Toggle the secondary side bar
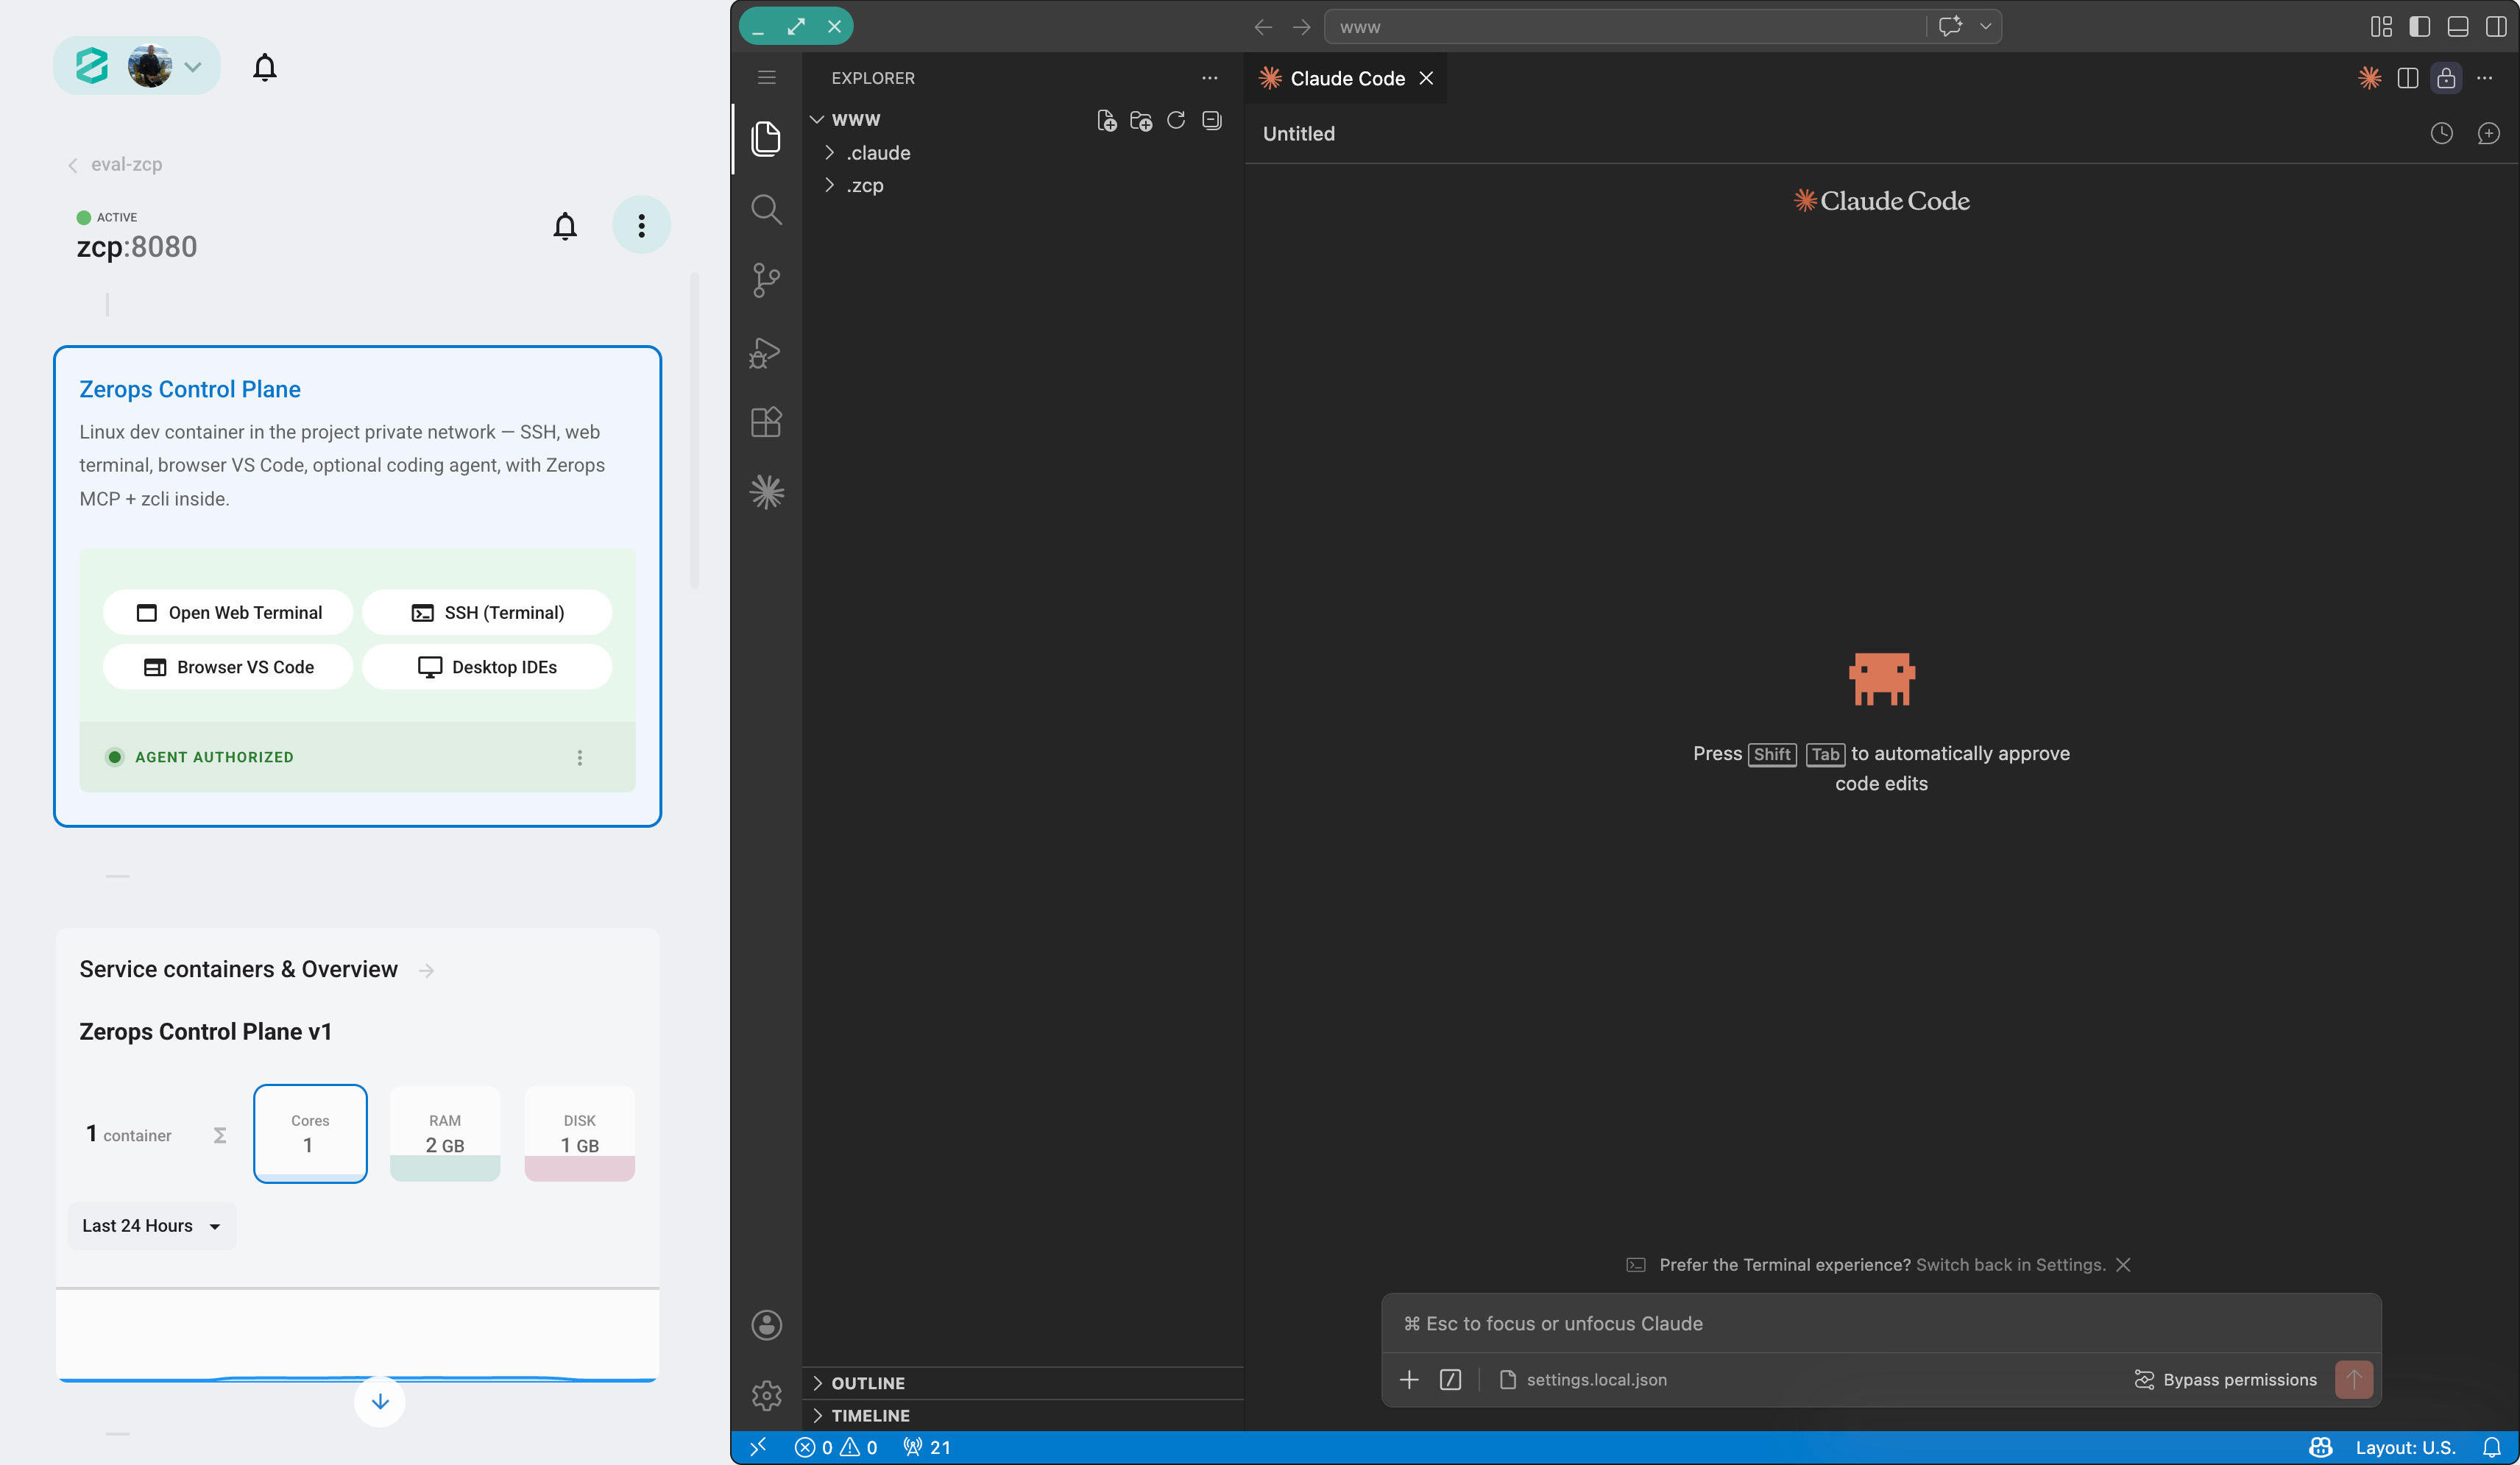 [x=2496, y=27]
